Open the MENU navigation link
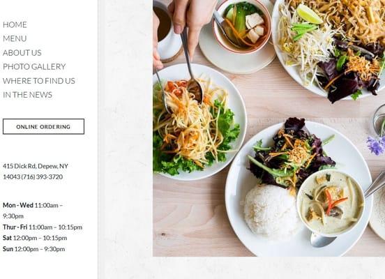 point(15,38)
